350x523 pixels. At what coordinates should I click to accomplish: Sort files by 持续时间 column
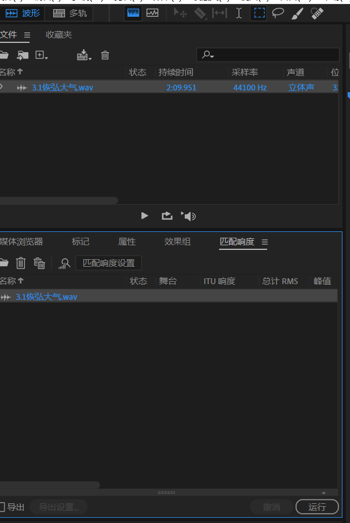click(176, 72)
